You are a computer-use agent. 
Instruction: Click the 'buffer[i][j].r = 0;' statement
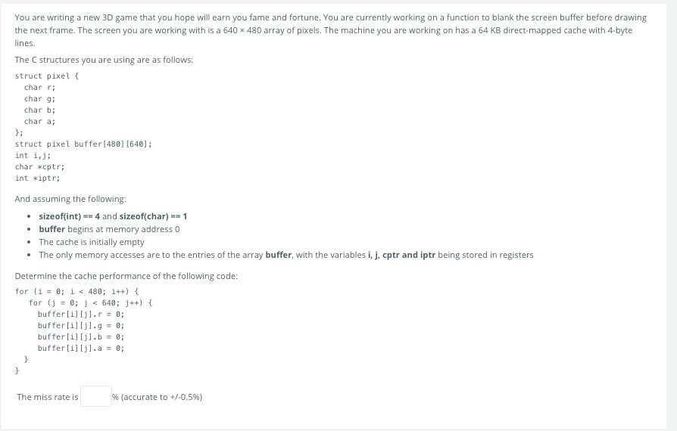(81, 315)
